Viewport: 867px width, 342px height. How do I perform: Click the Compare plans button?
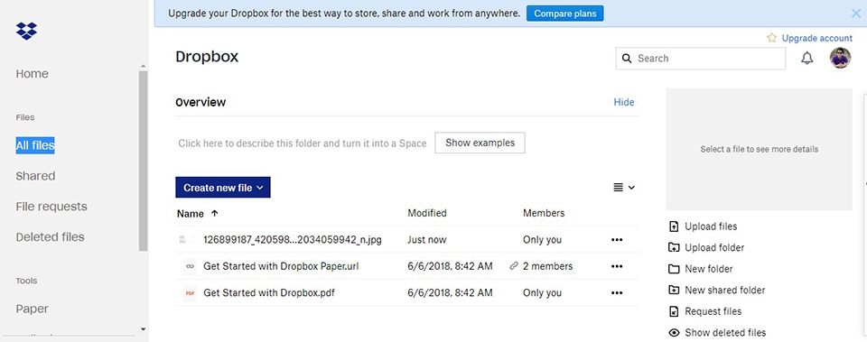(x=564, y=14)
